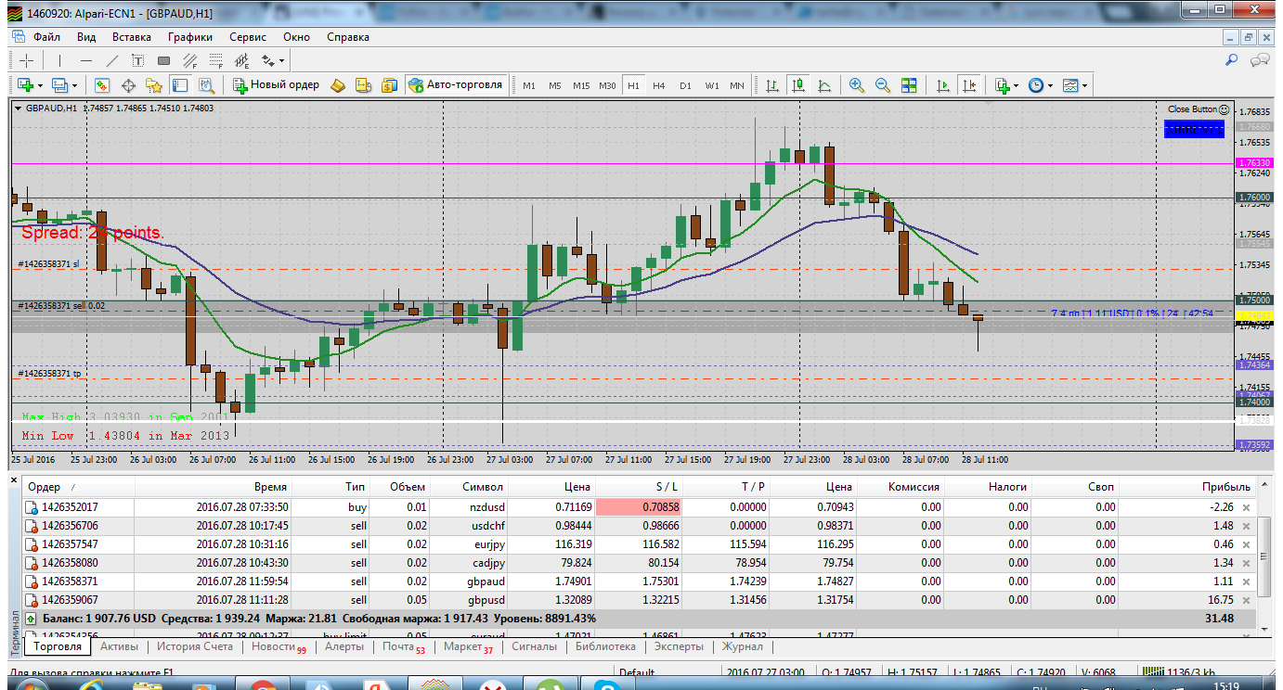Switch to the Новости tab

pyautogui.click(x=279, y=646)
